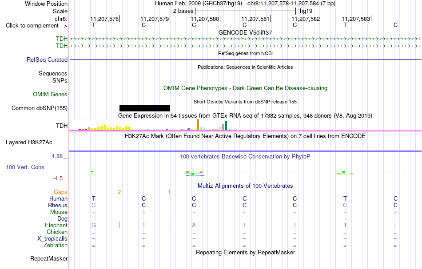Select the Human alignment row label
This screenshot has height=269, width=422.
58,198
